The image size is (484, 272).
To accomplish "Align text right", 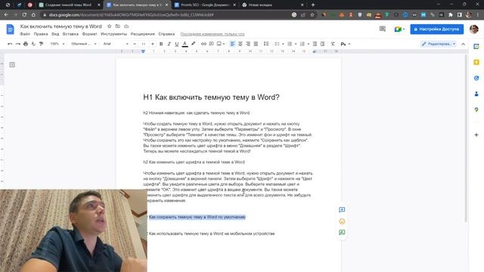I will 248,44.
